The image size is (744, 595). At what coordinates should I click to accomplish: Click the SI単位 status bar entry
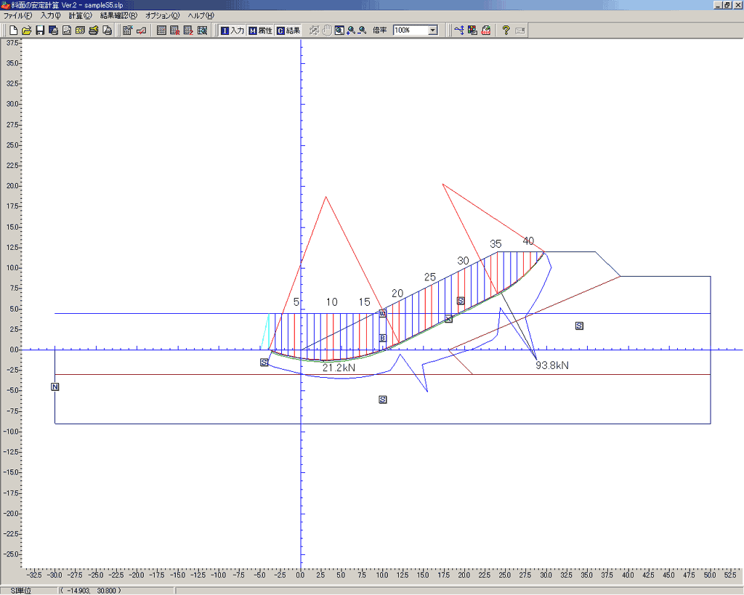pyautogui.click(x=20, y=591)
